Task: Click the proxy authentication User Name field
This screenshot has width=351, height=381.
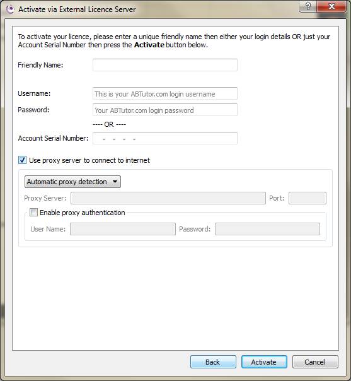Action: pos(123,229)
